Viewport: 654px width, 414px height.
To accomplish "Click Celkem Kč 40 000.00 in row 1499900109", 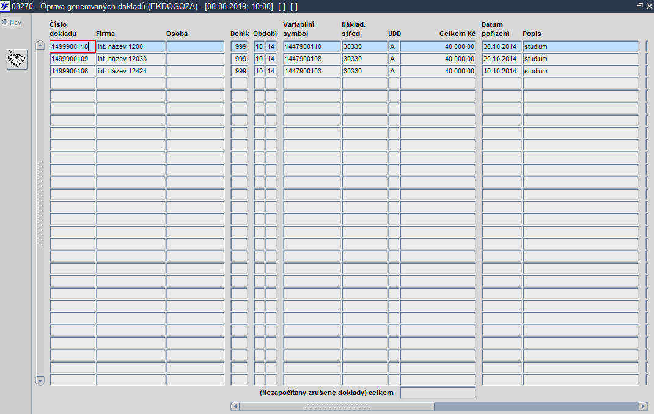I will coord(438,59).
